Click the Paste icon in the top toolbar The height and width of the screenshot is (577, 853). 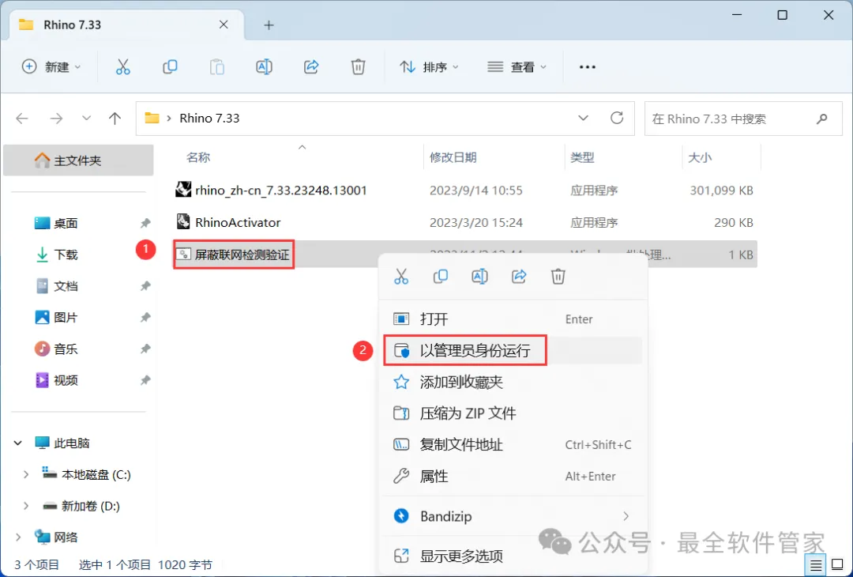point(217,67)
